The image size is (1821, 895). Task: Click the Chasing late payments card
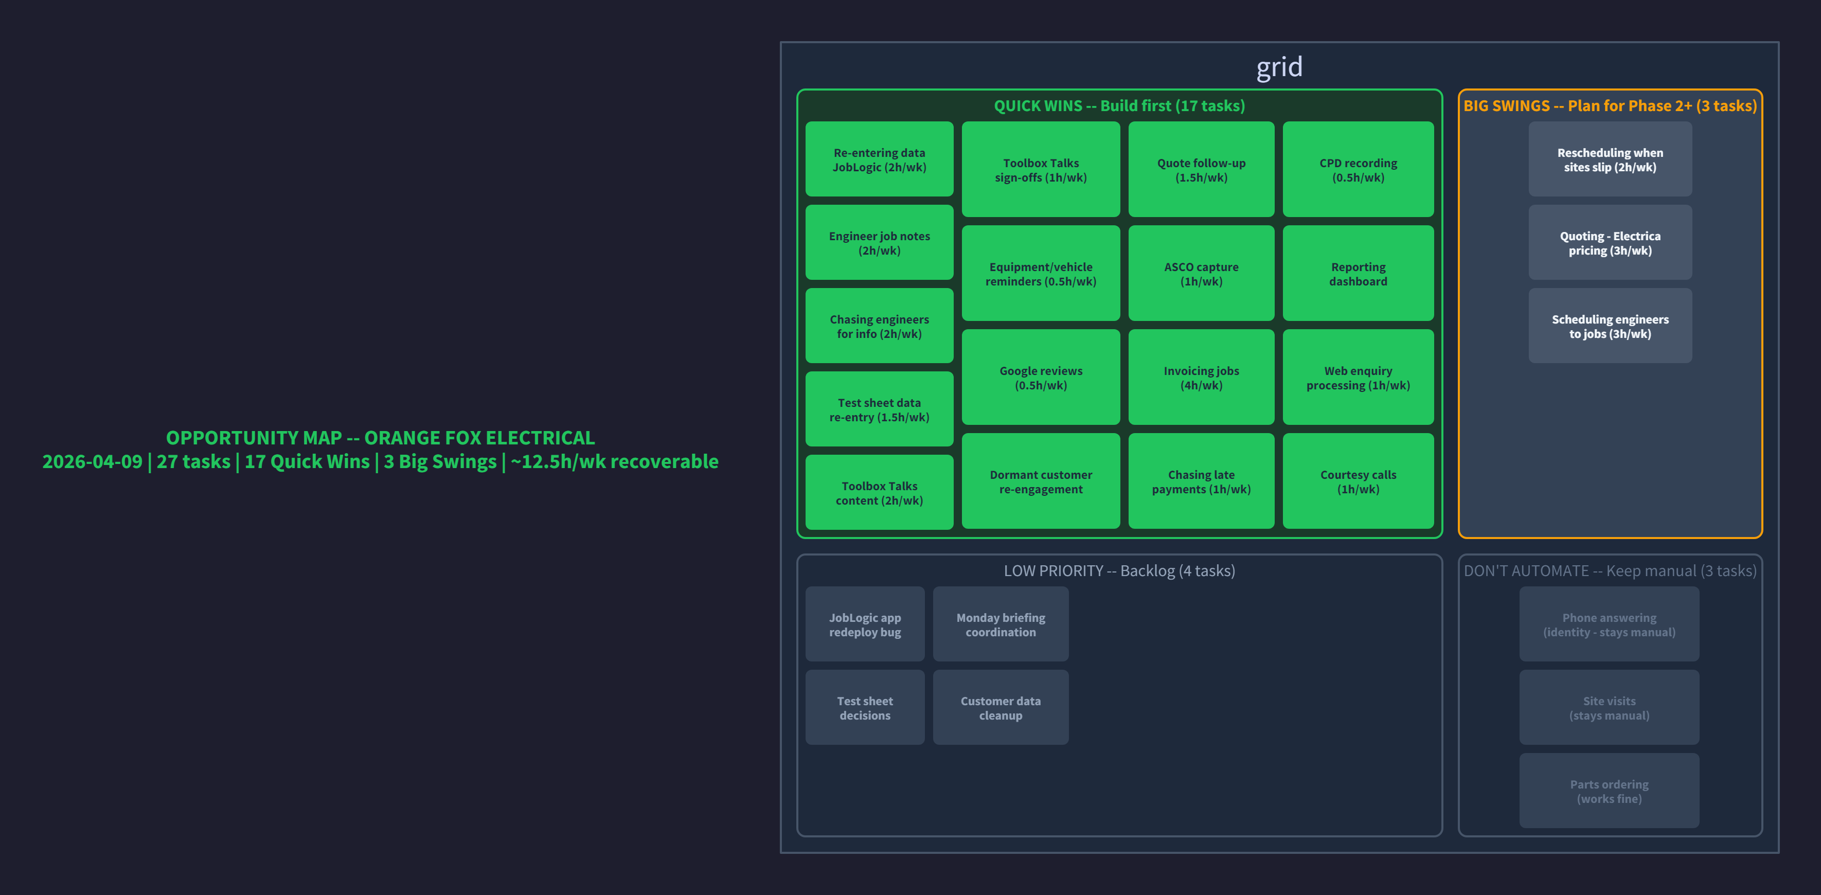(x=1201, y=481)
